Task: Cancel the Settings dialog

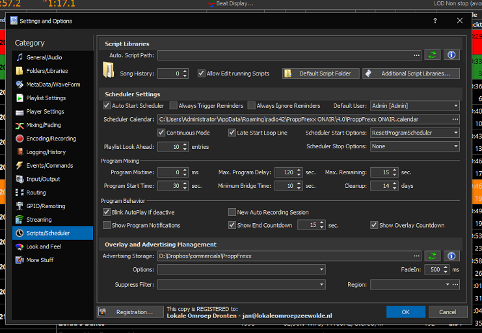Action: click(448, 312)
